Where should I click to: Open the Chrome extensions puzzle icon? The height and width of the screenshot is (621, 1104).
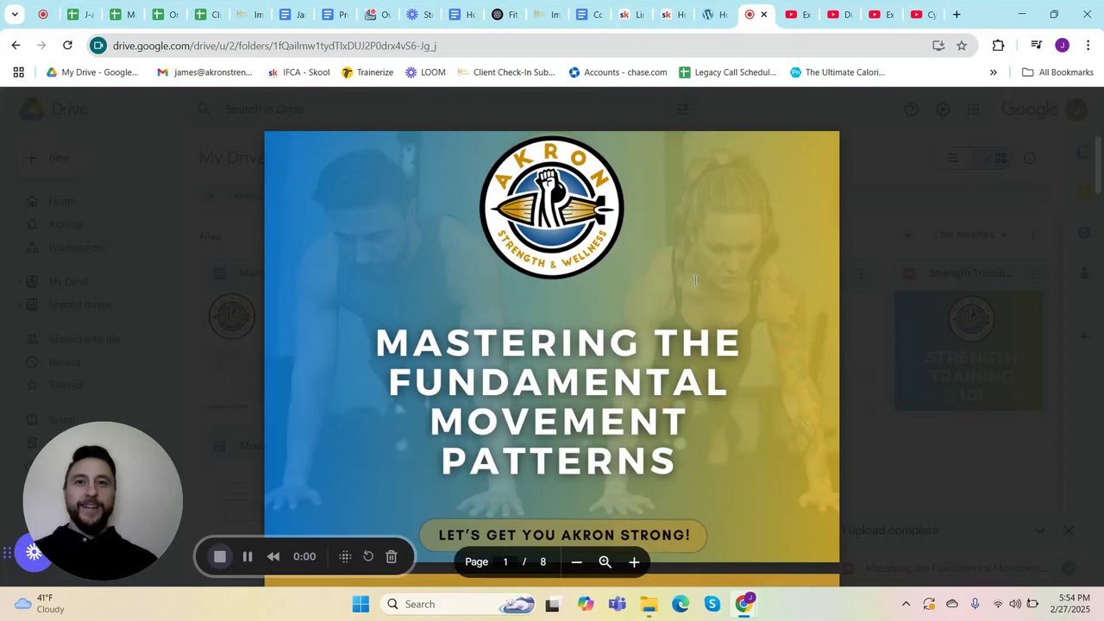(998, 46)
